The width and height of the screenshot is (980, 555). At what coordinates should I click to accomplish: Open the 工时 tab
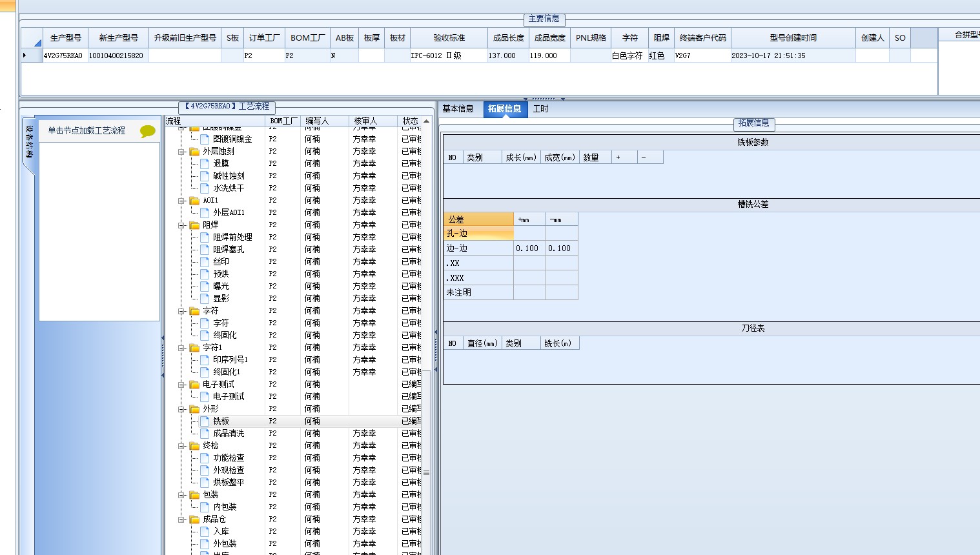540,109
